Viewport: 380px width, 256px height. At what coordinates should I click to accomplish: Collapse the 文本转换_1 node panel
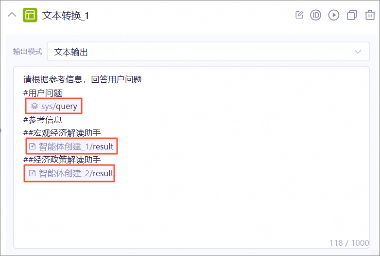click(12, 15)
